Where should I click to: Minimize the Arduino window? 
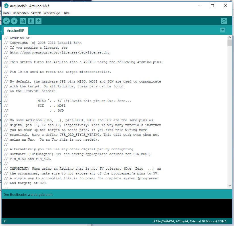[200, 6]
